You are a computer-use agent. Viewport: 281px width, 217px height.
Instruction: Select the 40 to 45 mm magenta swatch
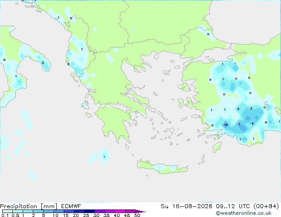click(x=120, y=211)
